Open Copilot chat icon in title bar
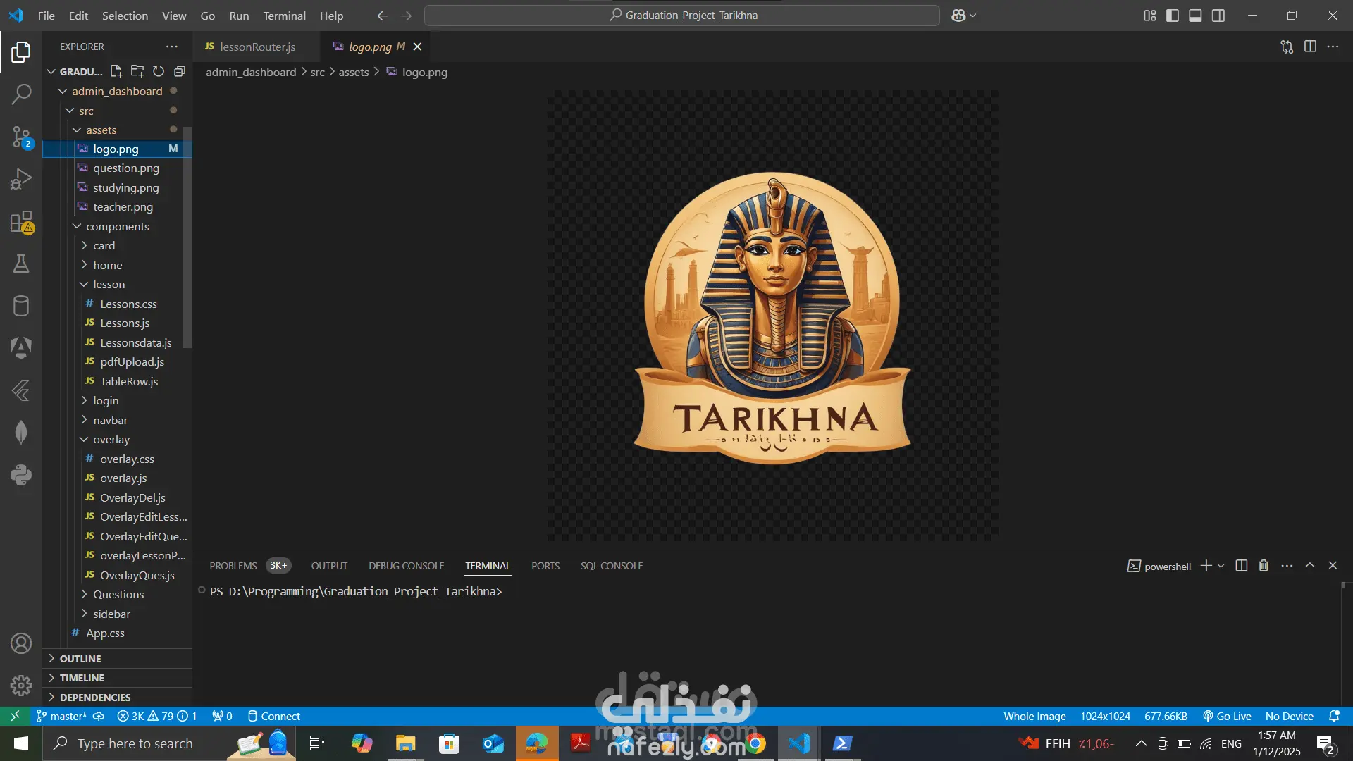The width and height of the screenshot is (1353, 761). (958, 16)
